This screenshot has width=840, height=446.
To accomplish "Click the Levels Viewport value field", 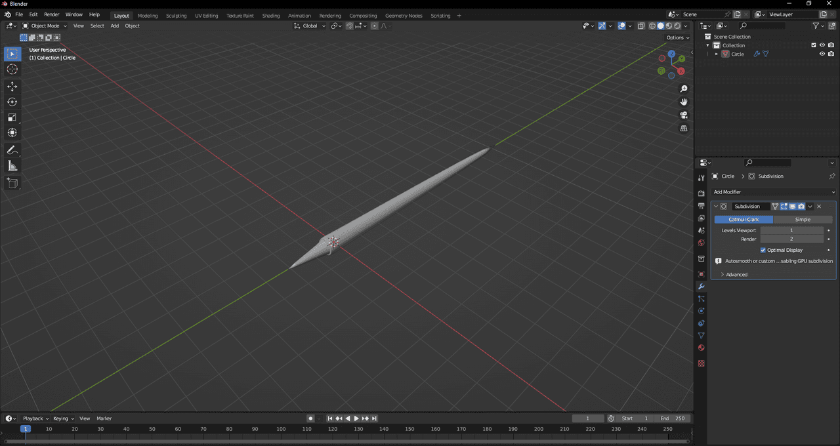I will 791,231.
